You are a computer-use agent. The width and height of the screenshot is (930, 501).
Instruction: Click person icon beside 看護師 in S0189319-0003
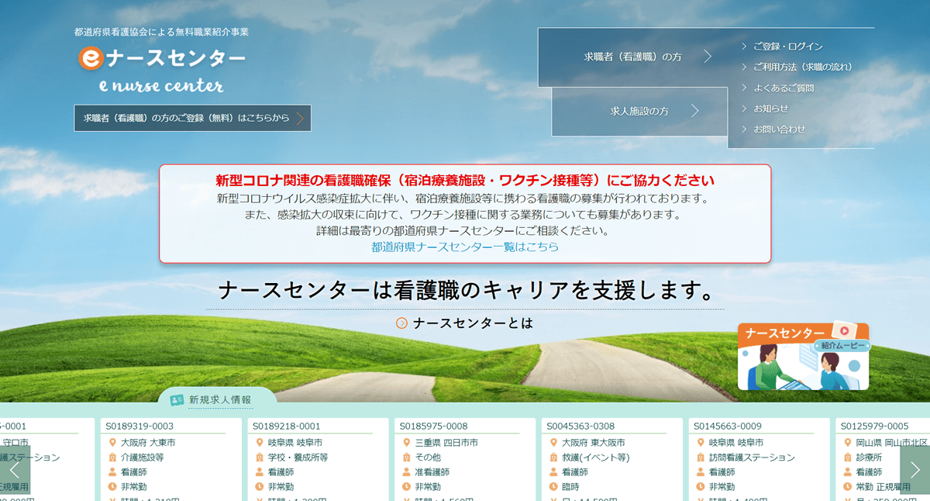click(112, 472)
